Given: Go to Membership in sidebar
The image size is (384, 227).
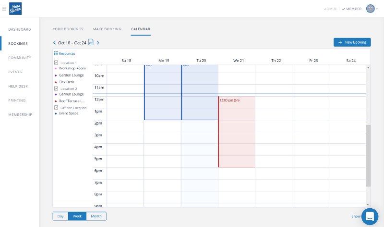Looking at the screenshot, I should pyautogui.click(x=20, y=114).
